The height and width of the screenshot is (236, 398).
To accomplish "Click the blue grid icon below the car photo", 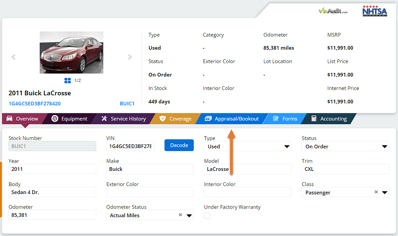I will pyautogui.click(x=68, y=80).
